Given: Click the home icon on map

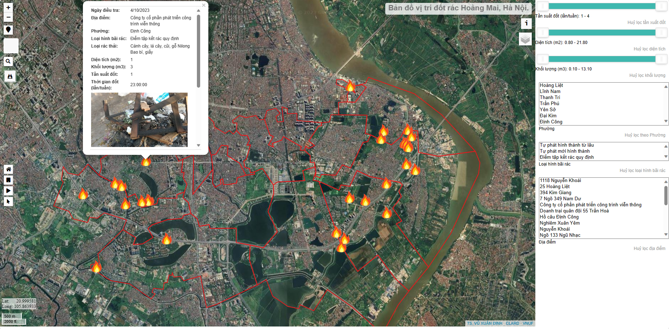Looking at the screenshot, I should [9, 169].
